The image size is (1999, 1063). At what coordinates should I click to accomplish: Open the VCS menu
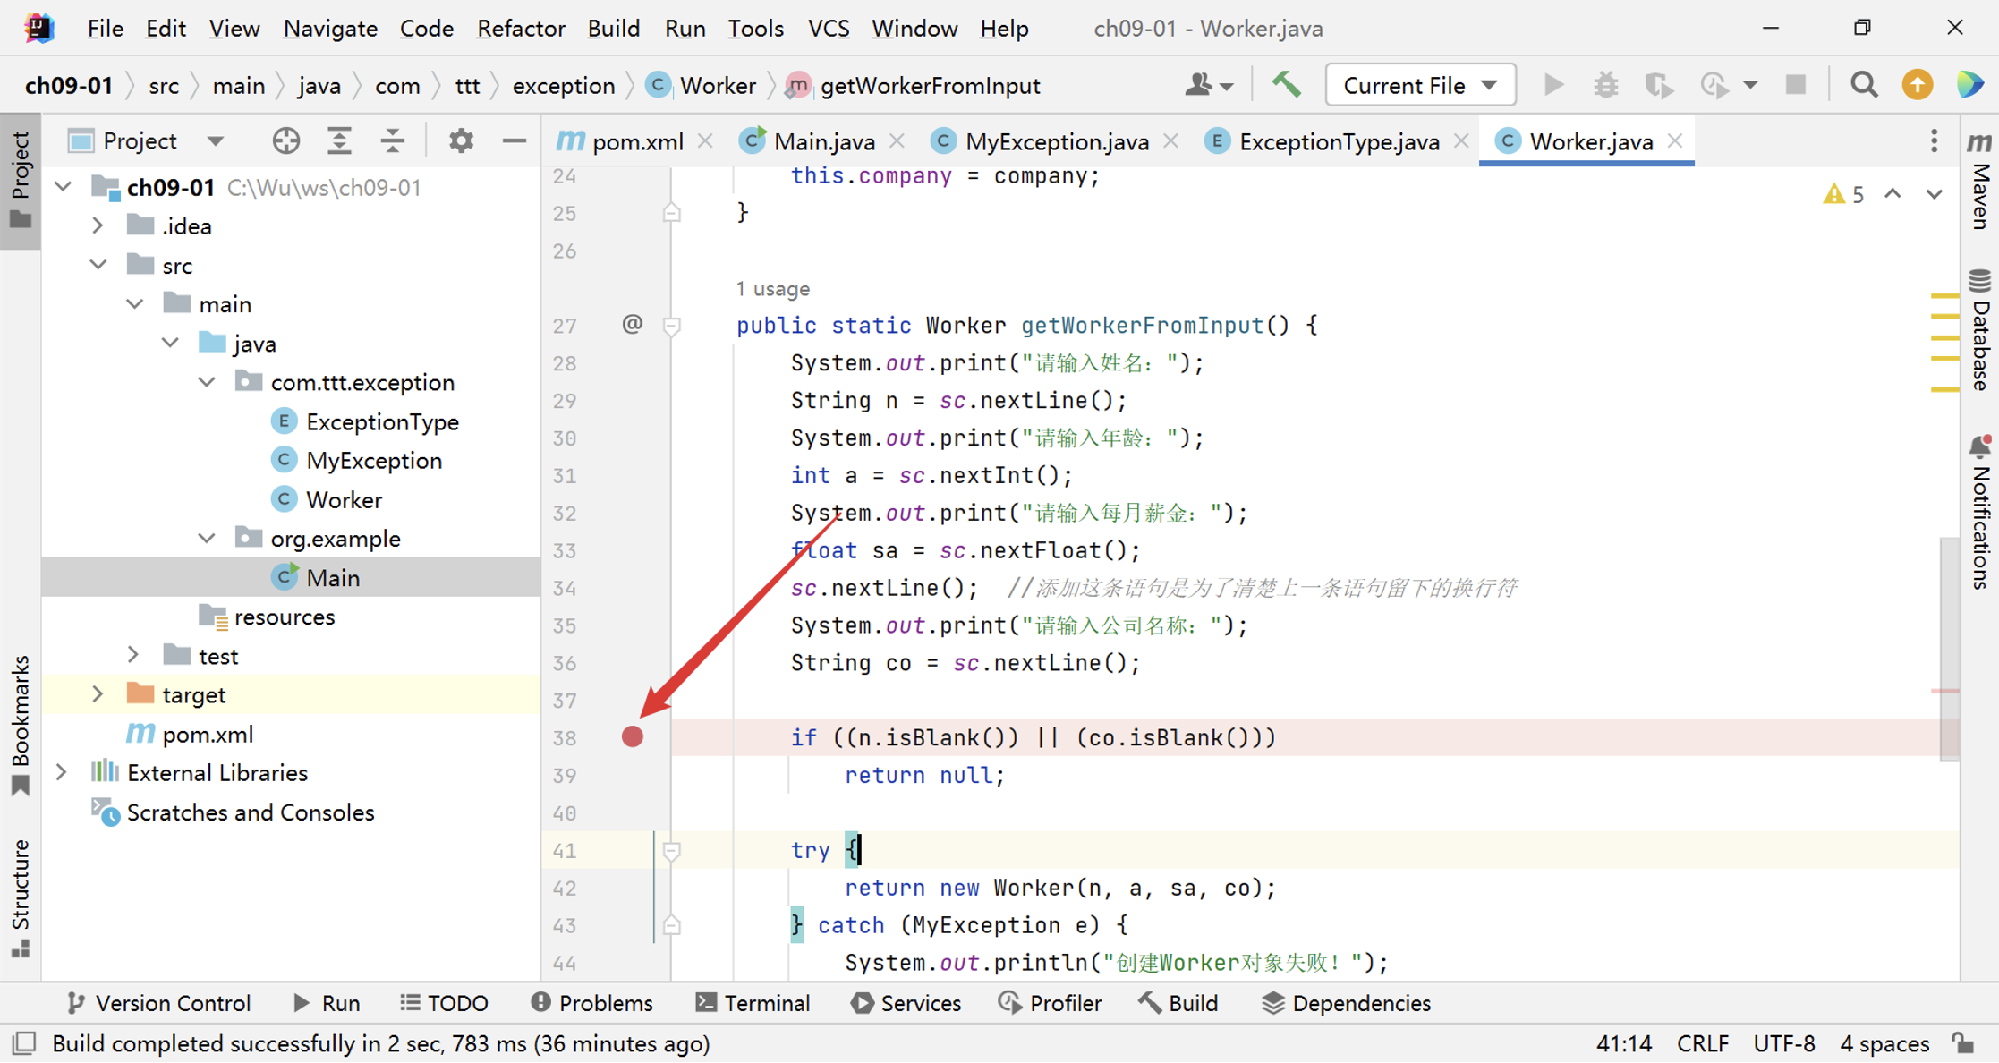tap(828, 29)
